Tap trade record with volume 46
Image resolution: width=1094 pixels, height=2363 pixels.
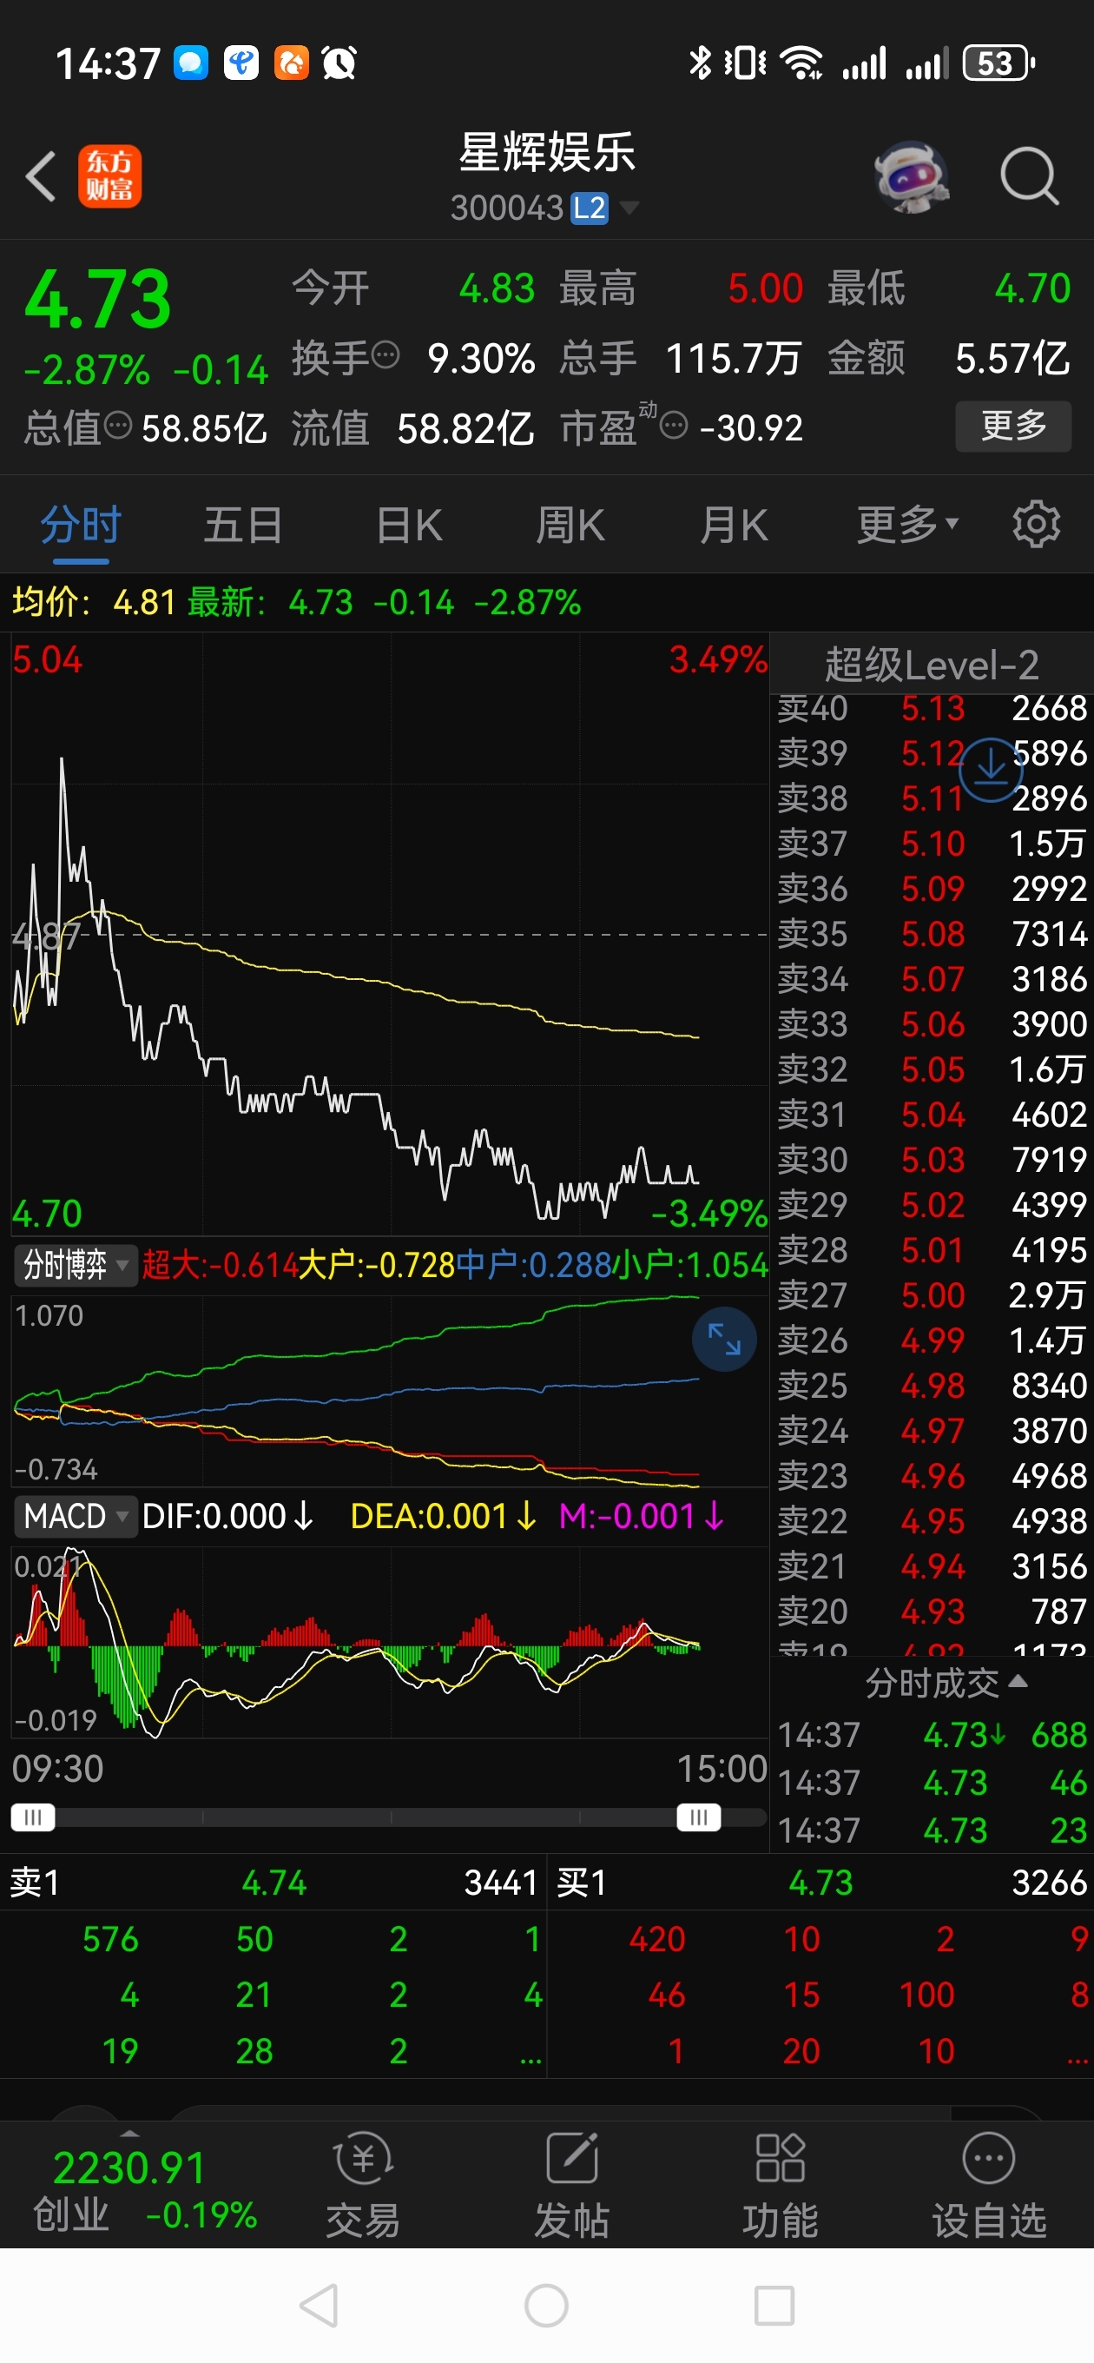coord(932,1783)
